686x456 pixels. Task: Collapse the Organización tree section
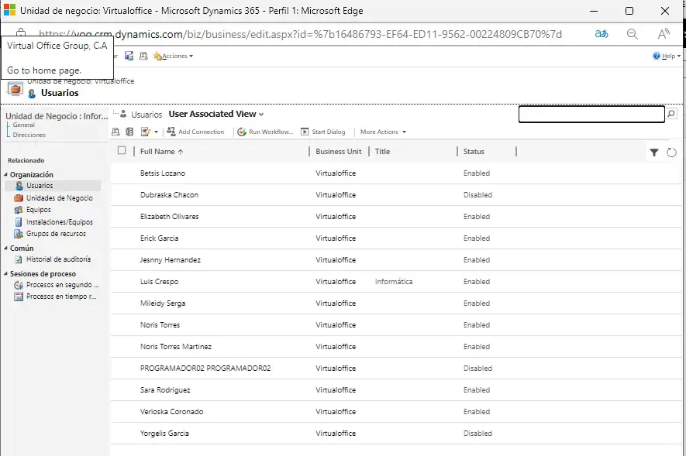(6, 175)
